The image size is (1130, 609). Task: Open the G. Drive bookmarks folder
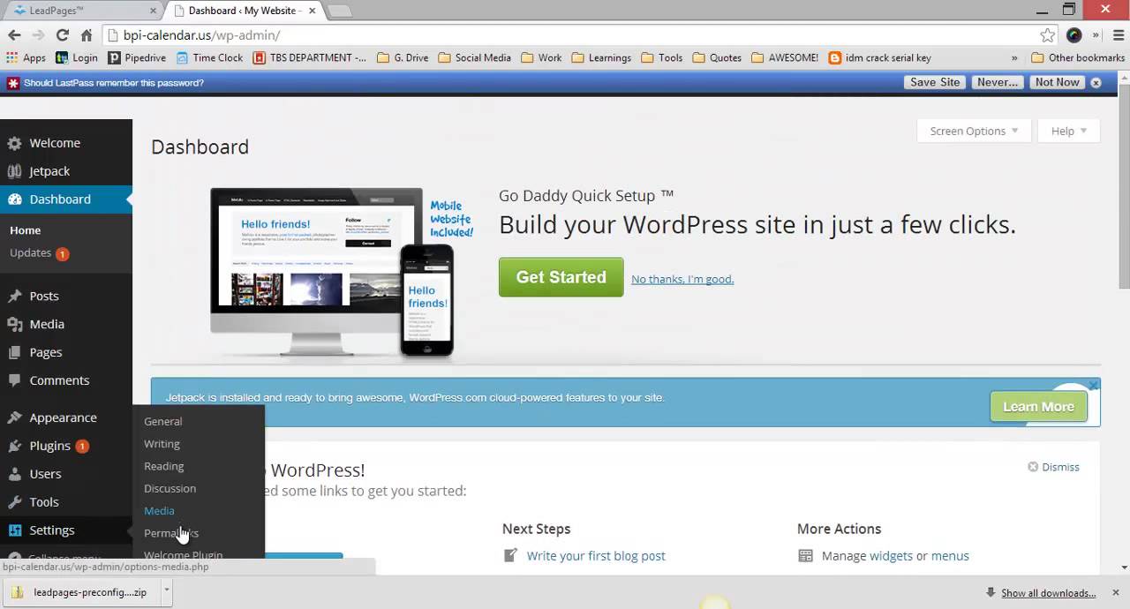(x=403, y=57)
